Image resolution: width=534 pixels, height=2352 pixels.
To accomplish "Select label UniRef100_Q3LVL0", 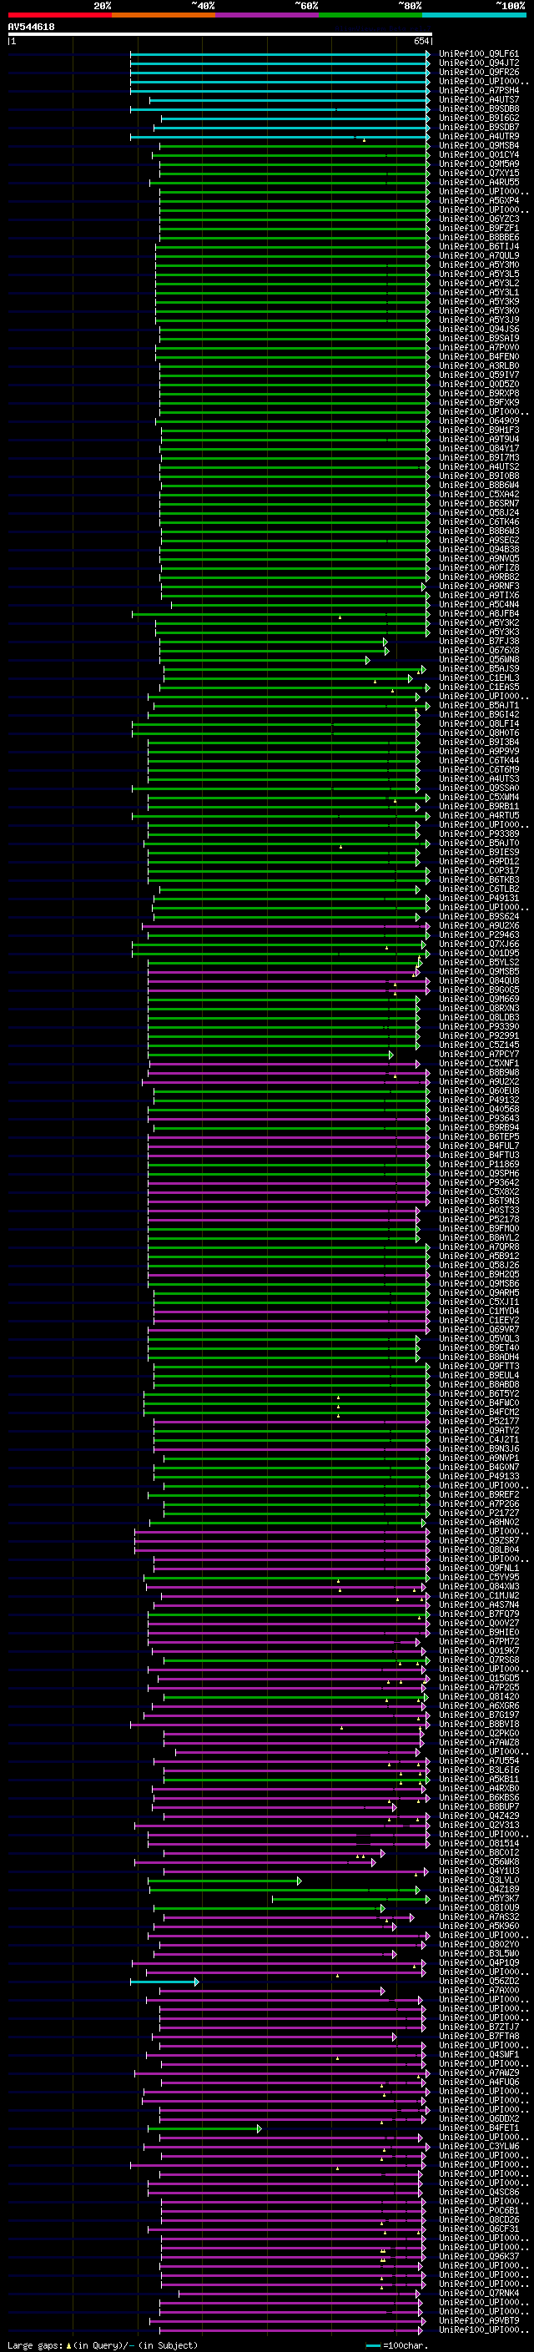I will click(479, 1880).
